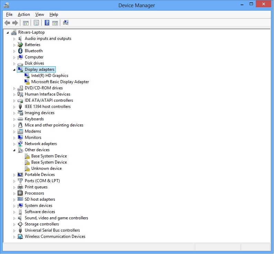Viewport: 274px width, 254px height.
Task: Minimize the Device Manager window
Action: click(242, 4)
